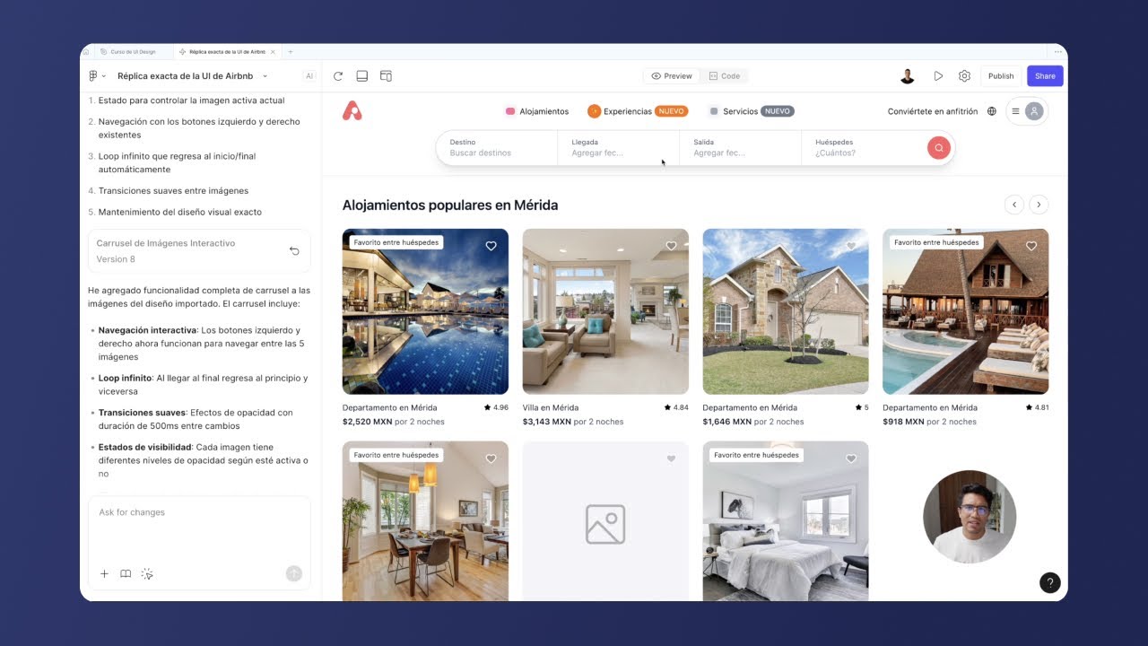Open the Huéspedes guest selector
Image resolution: width=1148 pixels, height=646 pixels.
tap(863, 148)
